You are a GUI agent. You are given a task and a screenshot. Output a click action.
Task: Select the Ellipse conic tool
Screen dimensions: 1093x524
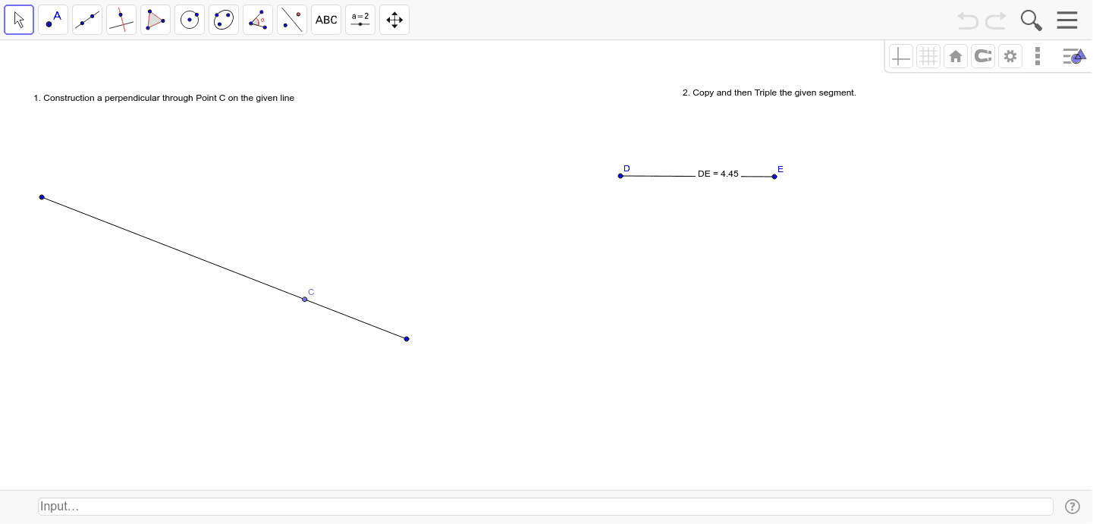click(x=224, y=20)
